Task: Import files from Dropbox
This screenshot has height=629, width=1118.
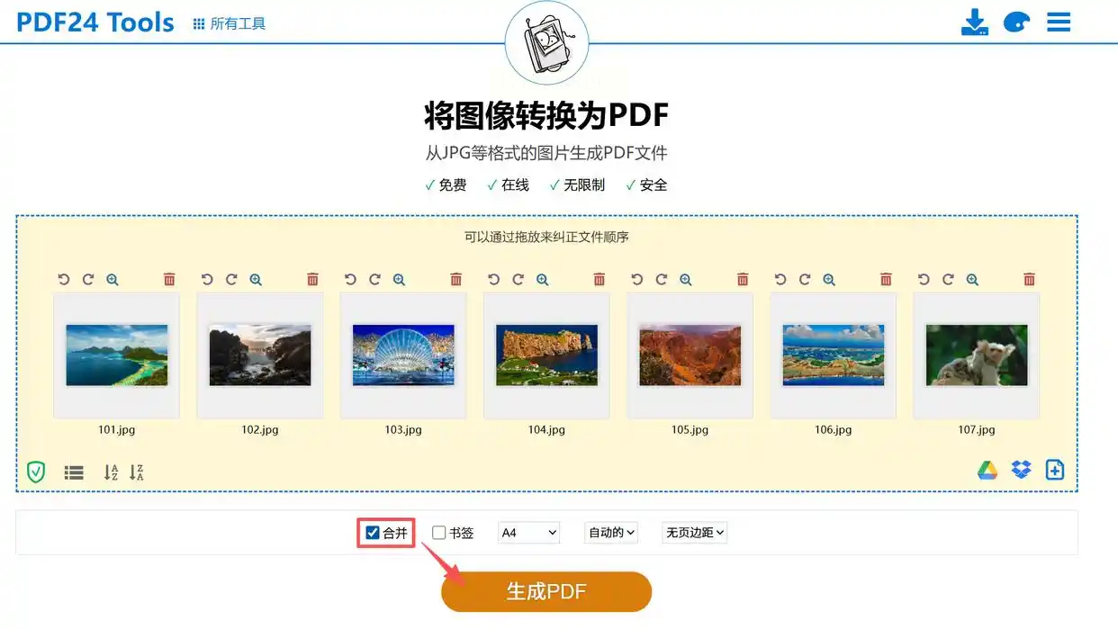Action: pos(1021,470)
